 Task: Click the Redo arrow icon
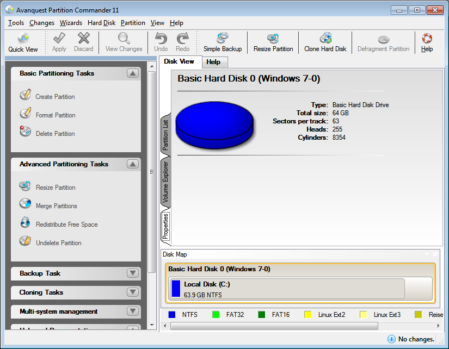click(183, 38)
